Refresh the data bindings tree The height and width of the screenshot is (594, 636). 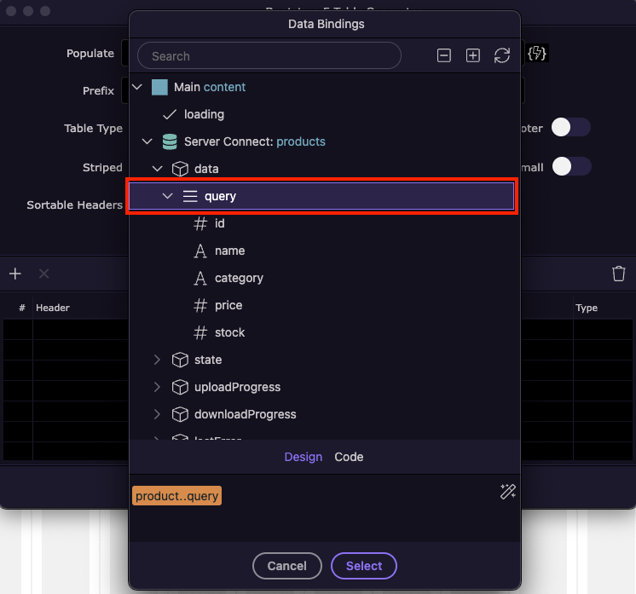502,55
